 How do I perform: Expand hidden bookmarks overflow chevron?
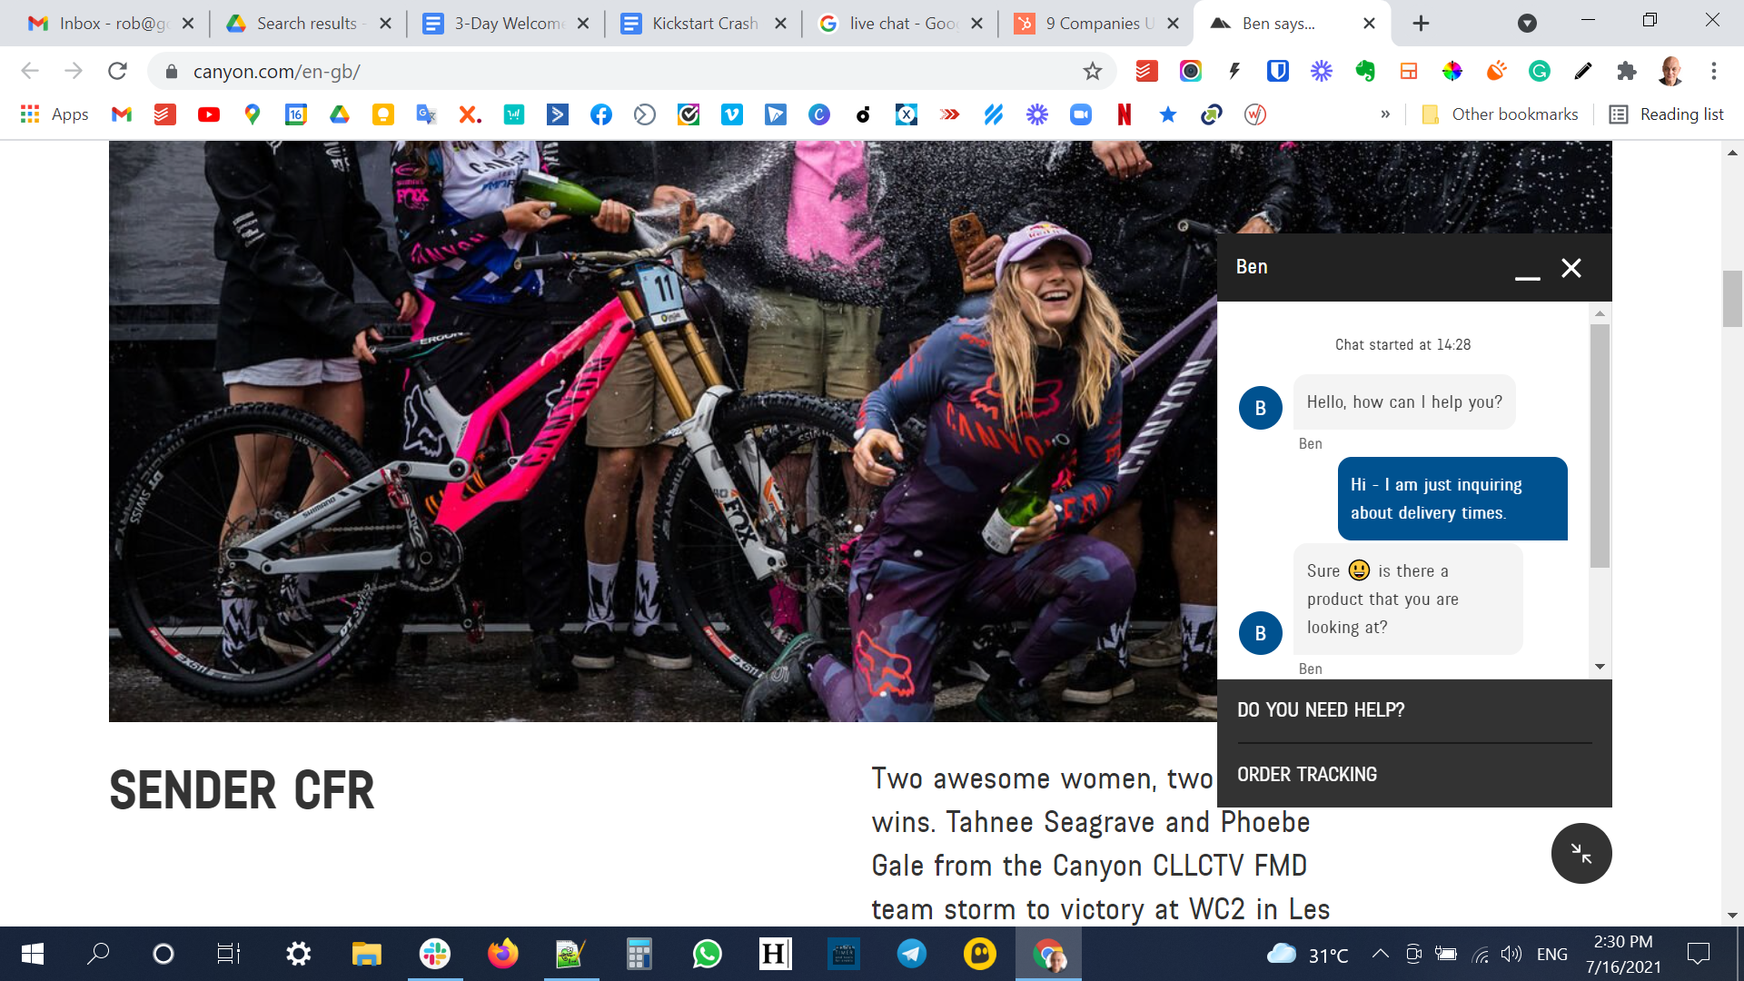pos(1384,114)
